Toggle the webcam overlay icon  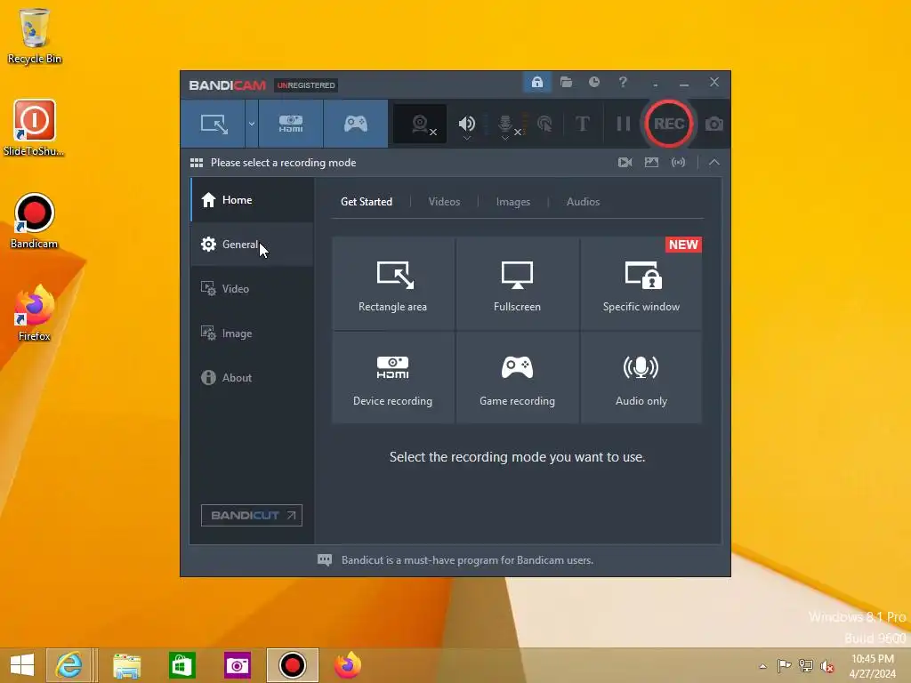(x=420, y=124)
